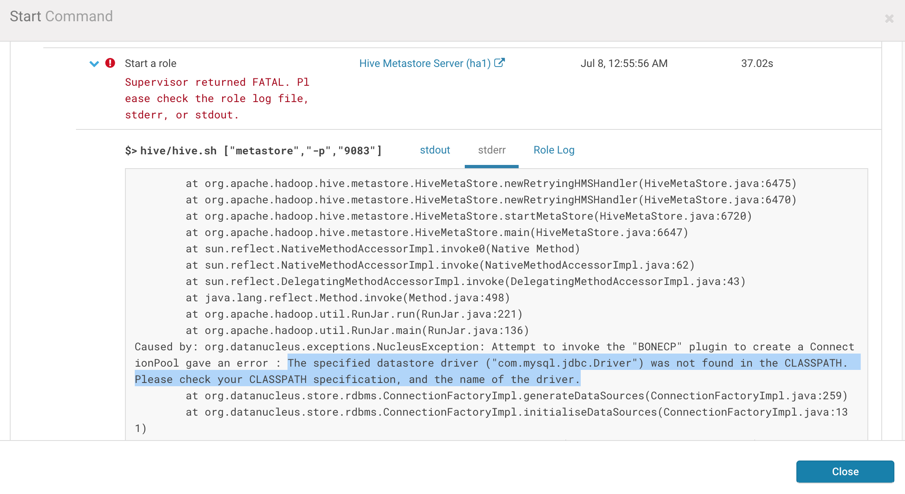Viewport: 905px width, 494px height.
Task: Click the 'Start a role' step title
Action: point(151,63)
